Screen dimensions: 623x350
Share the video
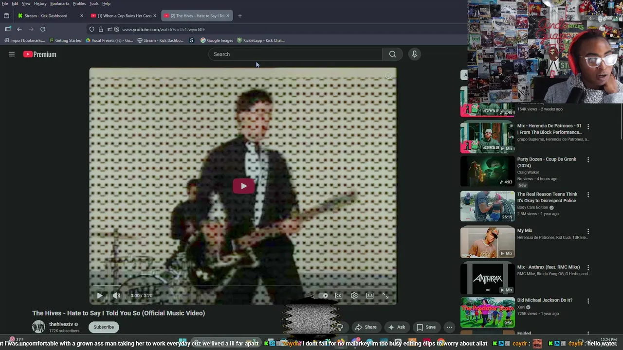click(366, 327)
